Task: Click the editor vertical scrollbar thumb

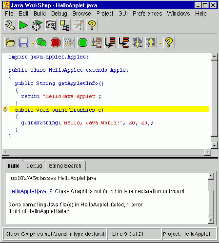Action: [x=214, y=98]
